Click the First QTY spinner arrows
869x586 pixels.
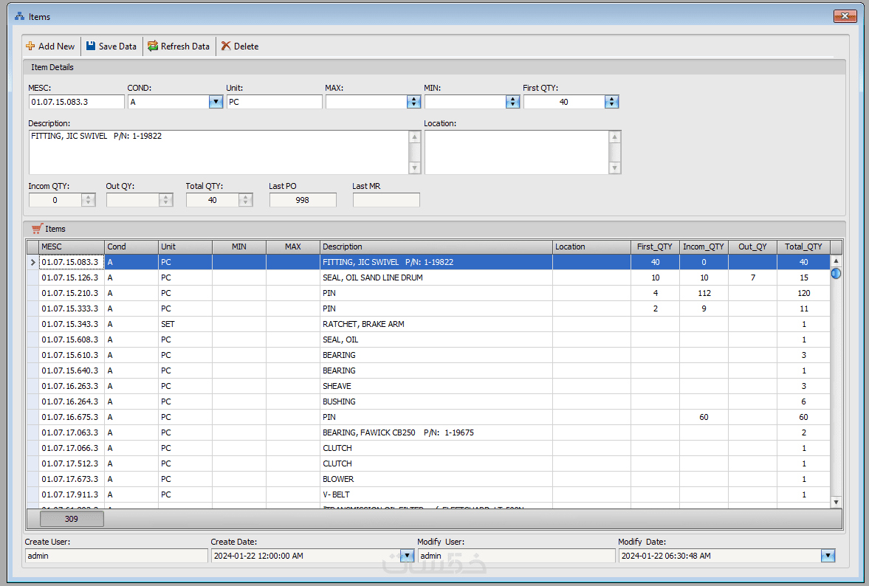(611, 102)
